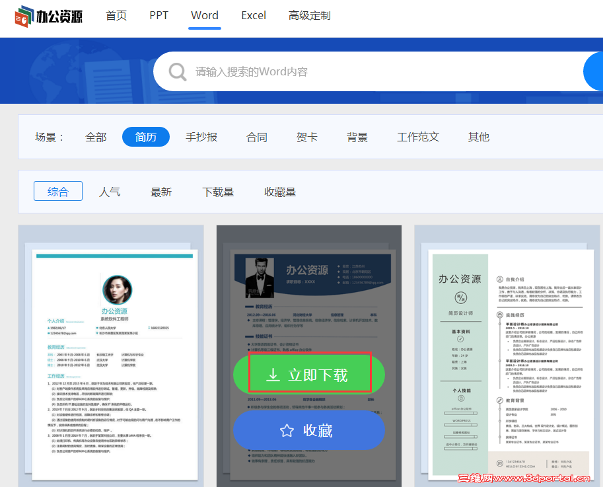Select the Word navigation tab
Viewport: 603px width, 487px height.
205,16
